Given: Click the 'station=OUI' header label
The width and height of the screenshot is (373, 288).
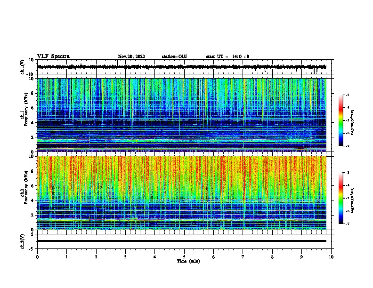Looking at the screenshot, I should tap(174, 56).
